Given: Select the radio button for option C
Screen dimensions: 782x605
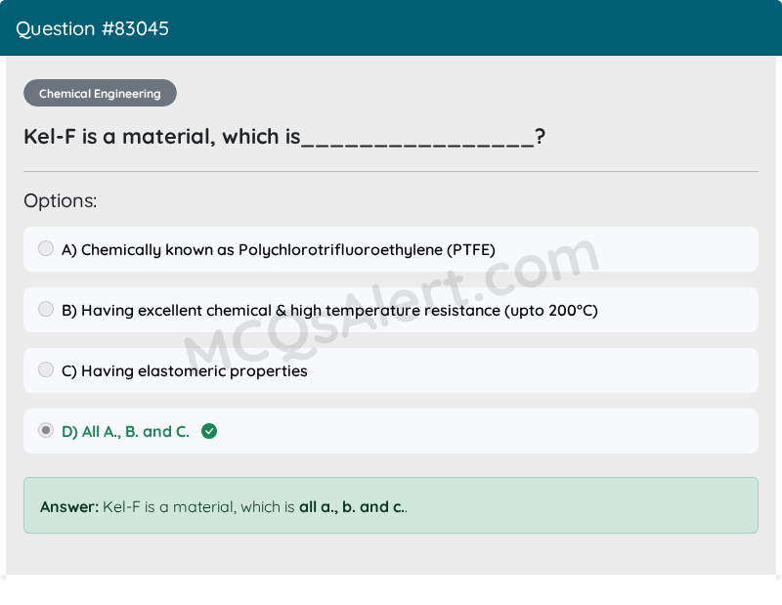Looking at the screenshot, I should [46, 369].
